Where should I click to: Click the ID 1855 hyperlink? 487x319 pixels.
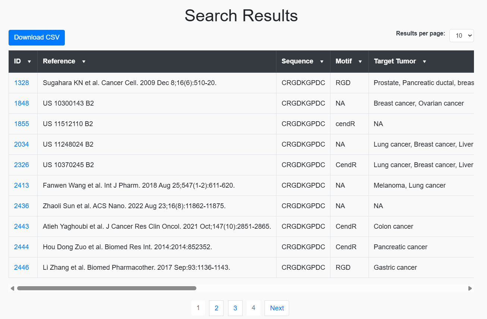tap(22, 123)
